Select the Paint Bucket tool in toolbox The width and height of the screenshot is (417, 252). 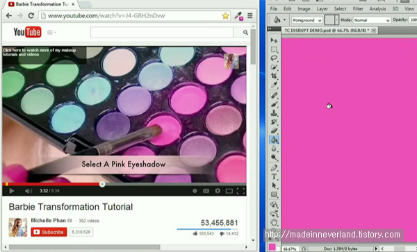(274, 140)
